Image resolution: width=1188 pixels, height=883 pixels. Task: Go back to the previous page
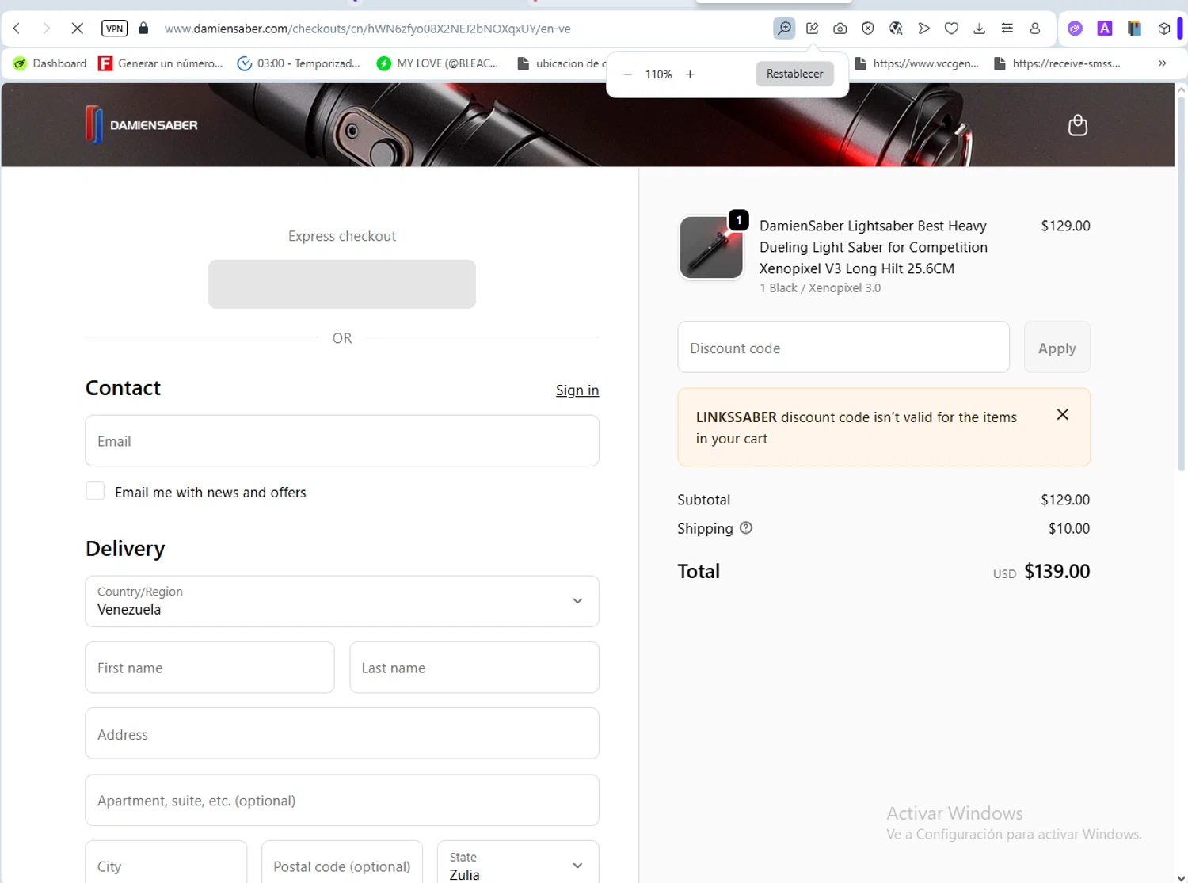coord(17,29)
